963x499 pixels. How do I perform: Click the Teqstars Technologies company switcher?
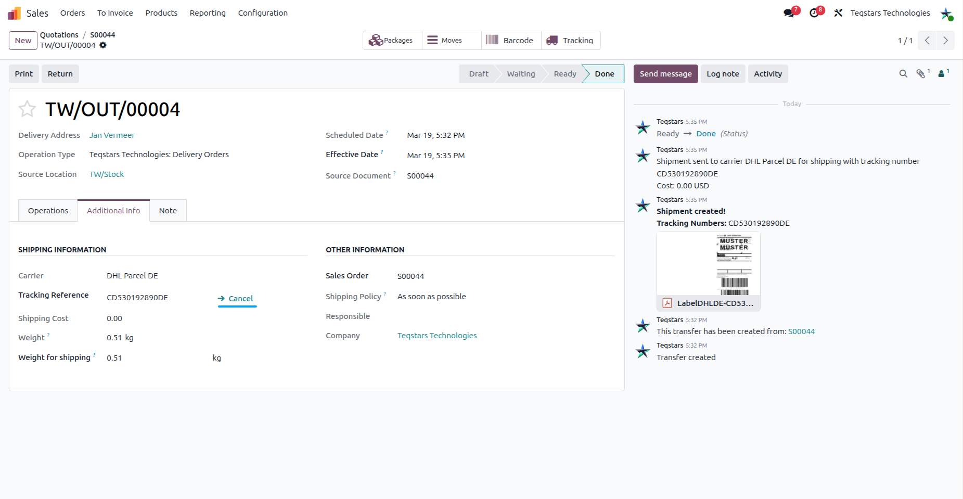[890, 13]
